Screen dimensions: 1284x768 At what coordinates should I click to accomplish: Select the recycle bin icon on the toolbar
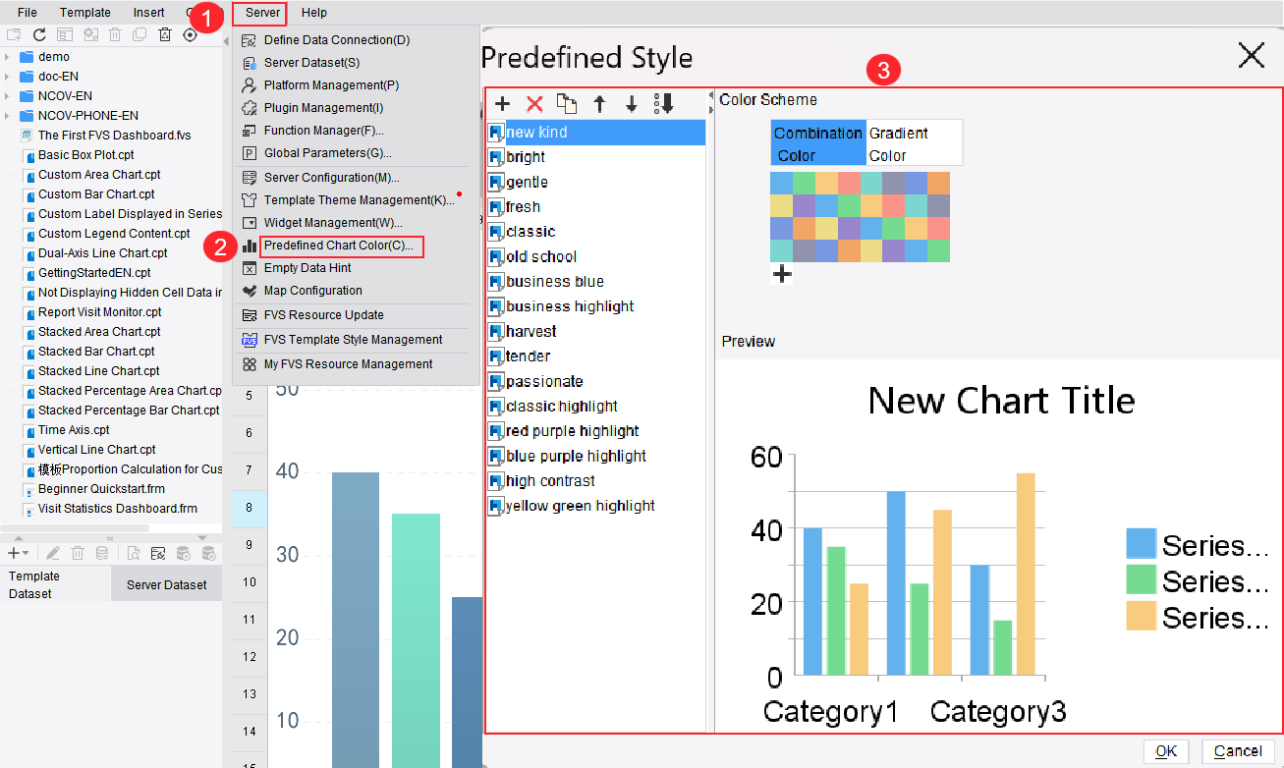pos(164,33)
